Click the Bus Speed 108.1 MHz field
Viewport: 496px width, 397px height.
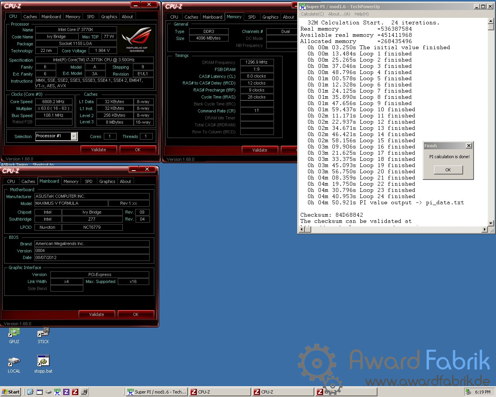tap(53, 115)
